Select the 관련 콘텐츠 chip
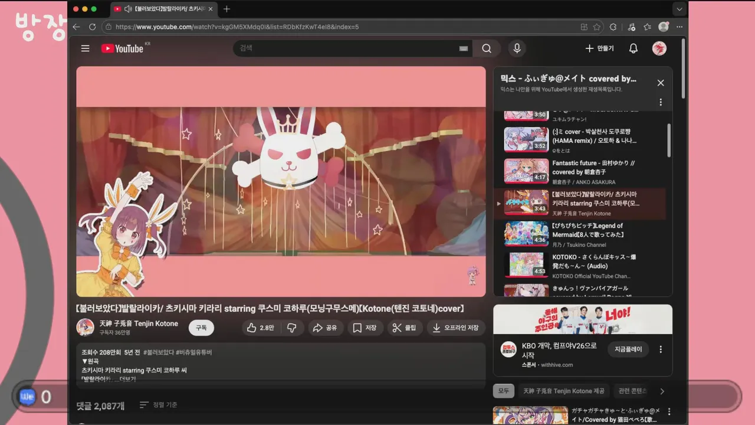The width and height of the screenshot is (755, 425). point(633,391)
